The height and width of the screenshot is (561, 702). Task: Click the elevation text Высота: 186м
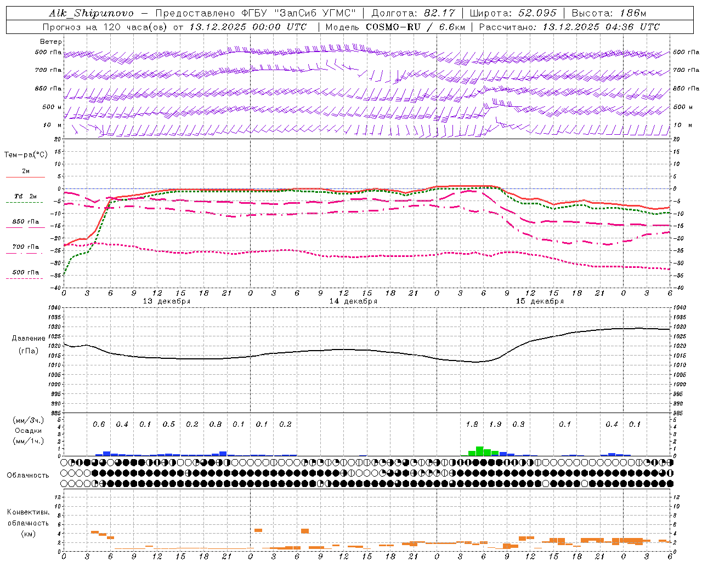[609, 13]
